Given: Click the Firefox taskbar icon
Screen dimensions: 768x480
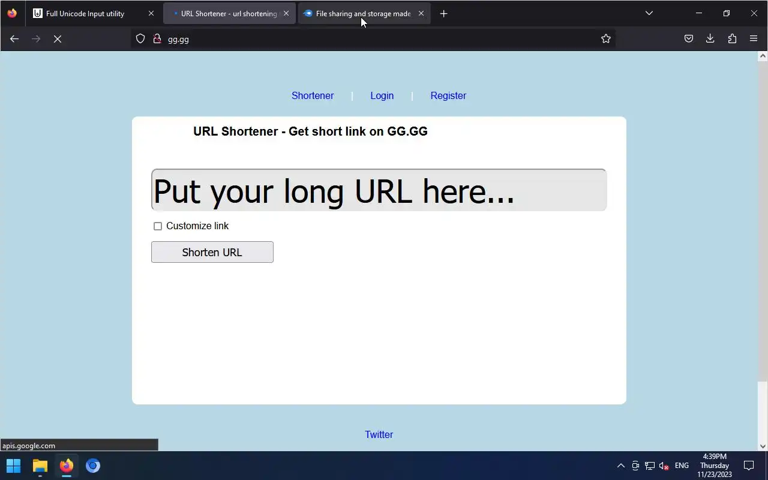Looking at the screenshot, I should click(x=67, y=466).
